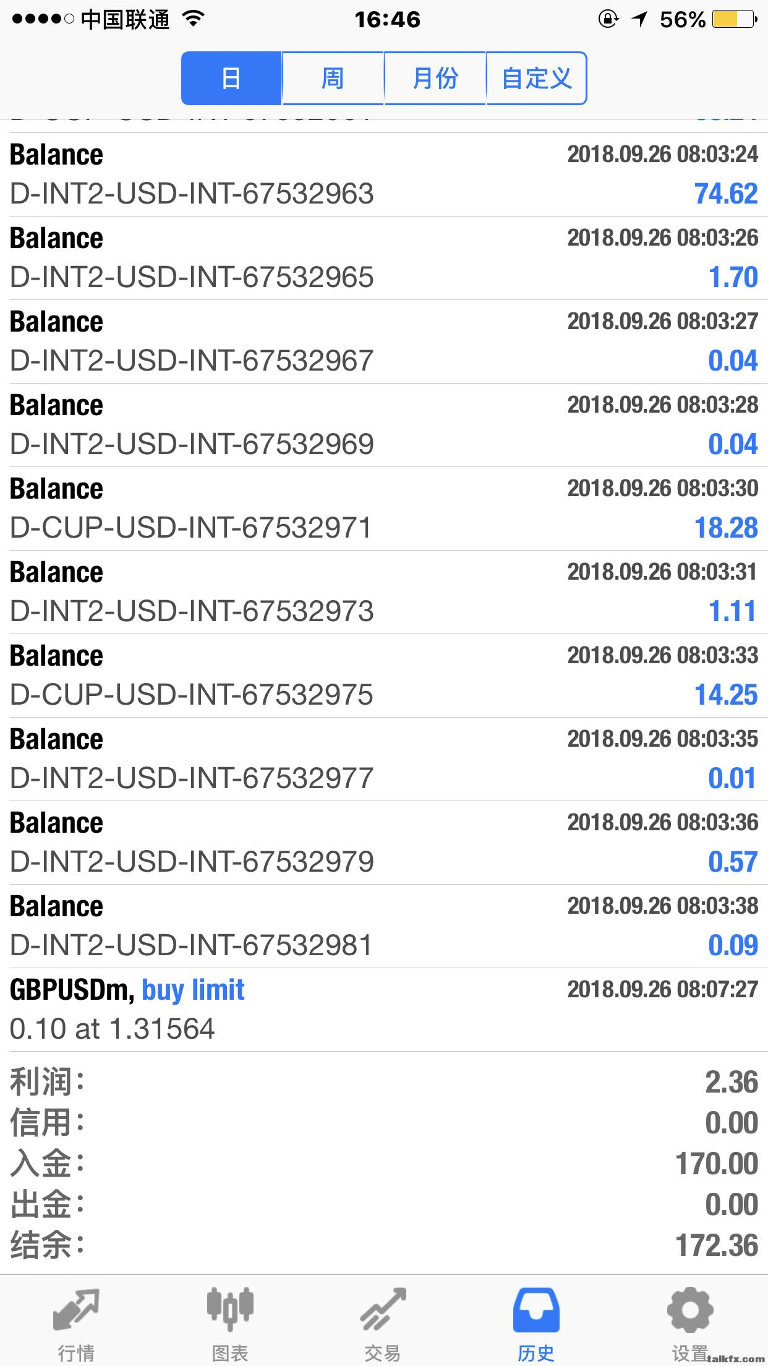This screenshot has height=1366, width=768.
Task: Switch to the 周 week period
Action: pyautogui.click(x=333, y=79)
